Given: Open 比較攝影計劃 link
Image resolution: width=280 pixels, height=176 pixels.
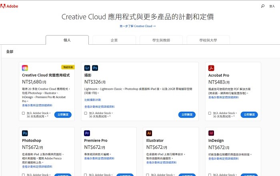Looking at the screenshot, I should point(93,100).
